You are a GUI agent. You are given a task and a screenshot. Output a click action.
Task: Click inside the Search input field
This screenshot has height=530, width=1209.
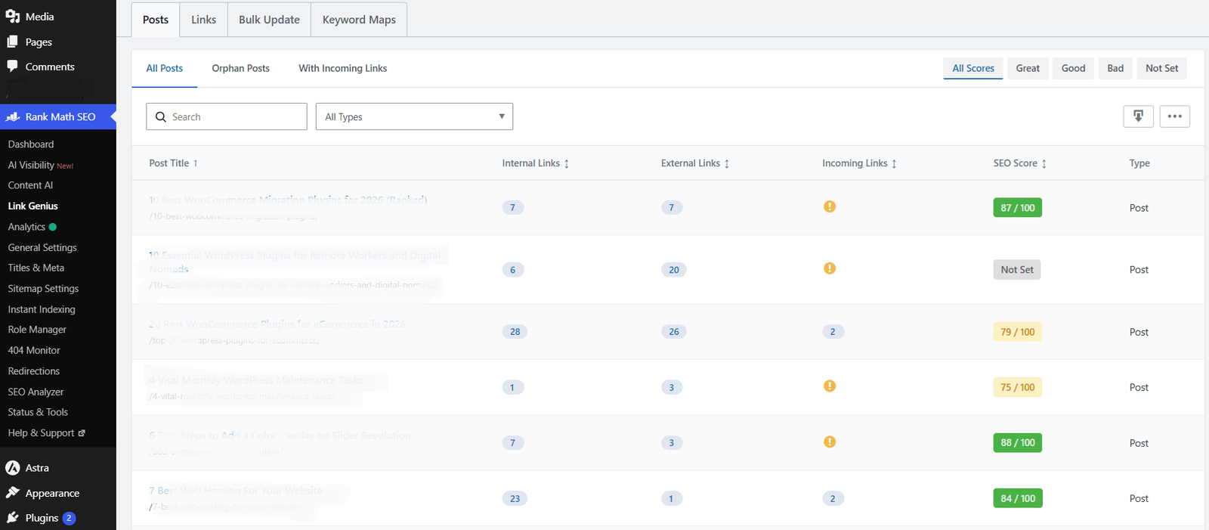tap(227, 116)
